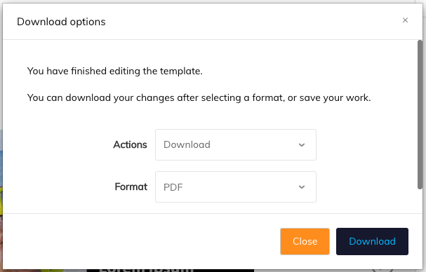Open the Format dropdown
426x272 pixels.
(236, 186)
